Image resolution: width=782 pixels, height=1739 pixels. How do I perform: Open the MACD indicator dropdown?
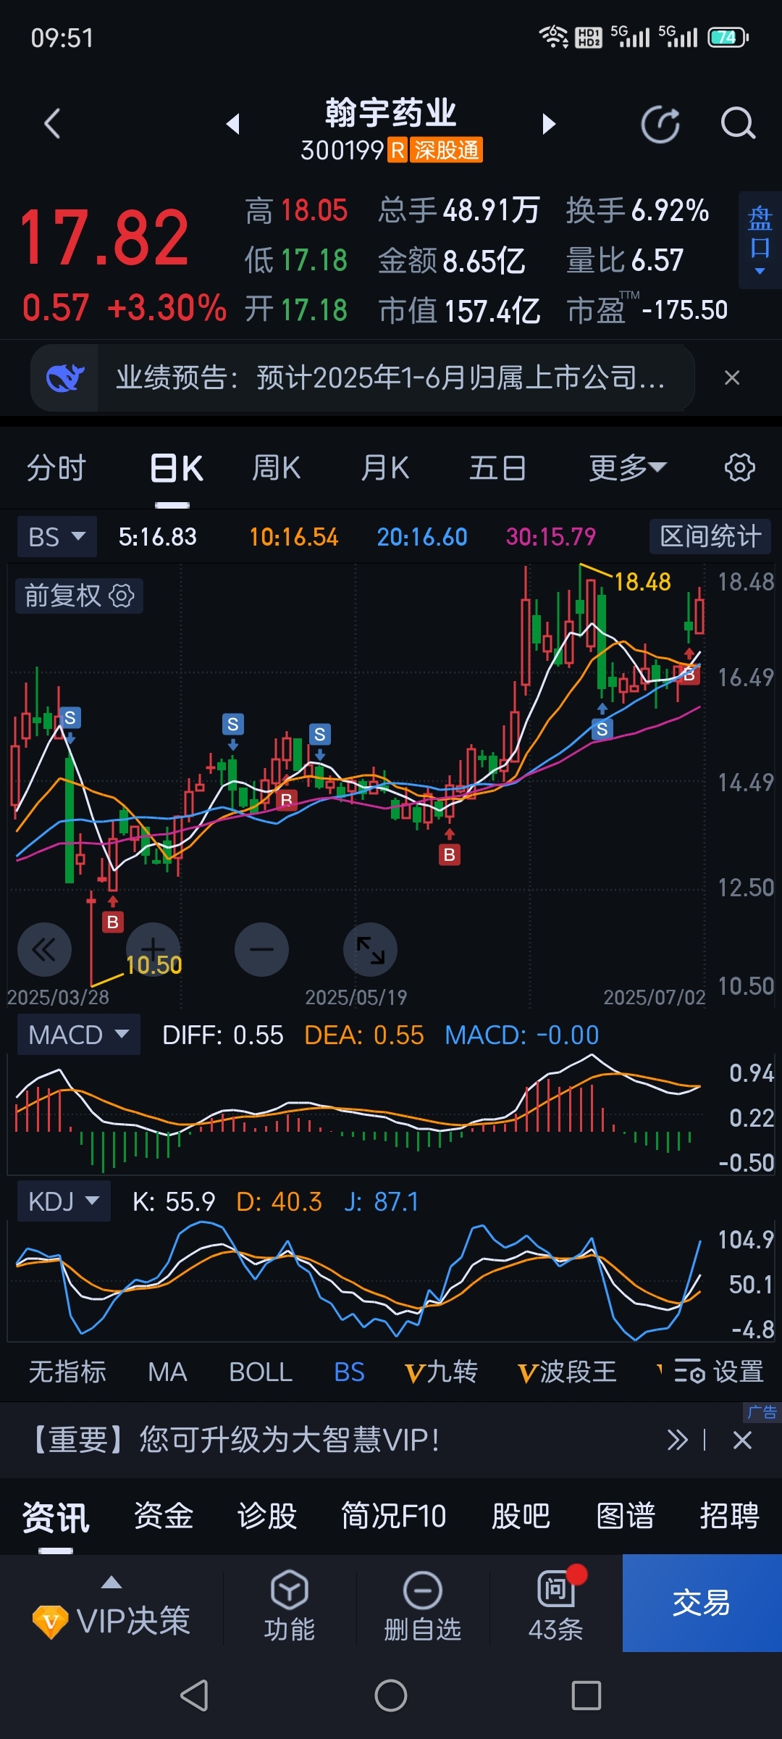pos(78,1035)
